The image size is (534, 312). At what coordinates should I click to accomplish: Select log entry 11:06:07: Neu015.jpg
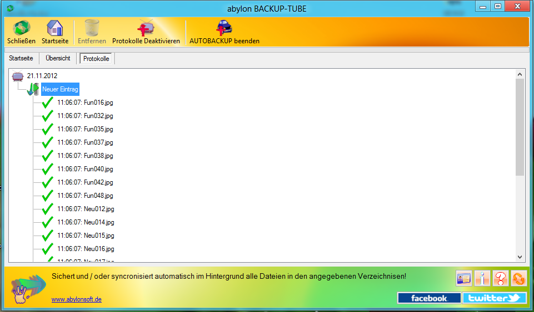(86, 236)
